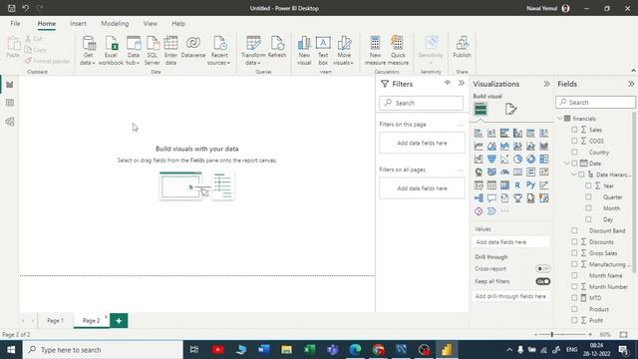Switch to Data view in left sidebar
The image size is (638, 359).
(x=10, y=103)
